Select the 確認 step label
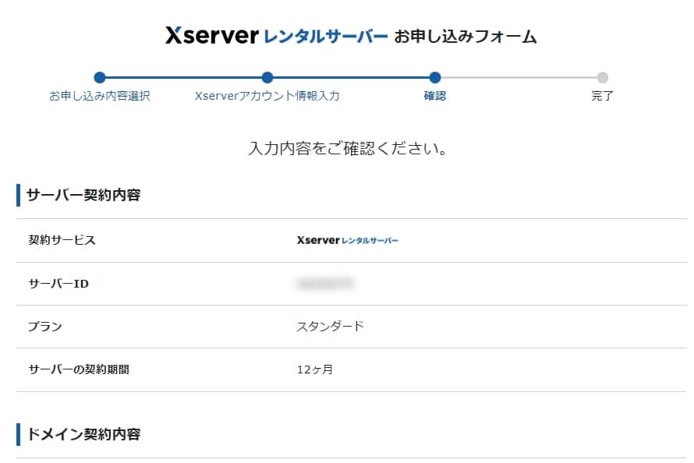Screen dimensions: 694x463 click(435, 96)
